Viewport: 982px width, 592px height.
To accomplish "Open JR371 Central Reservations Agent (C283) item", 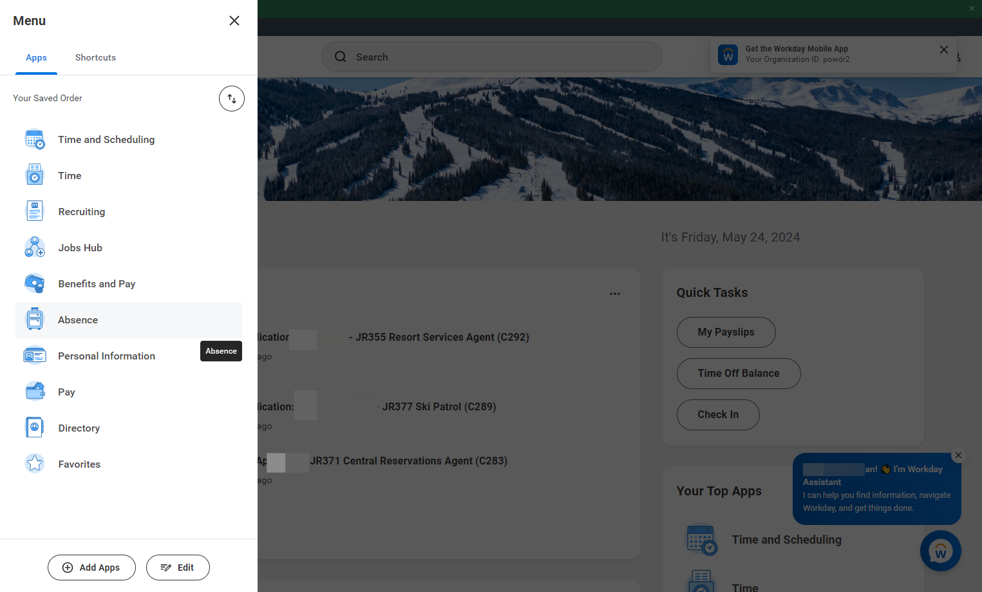I will tap(409, 461).
